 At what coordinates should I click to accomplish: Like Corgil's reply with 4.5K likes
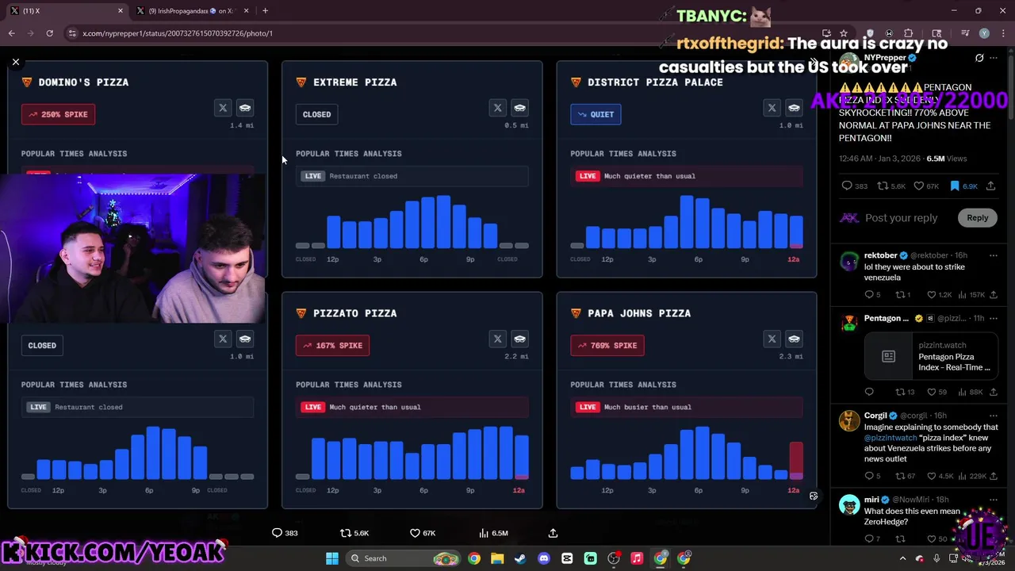[x=940, y=476]
